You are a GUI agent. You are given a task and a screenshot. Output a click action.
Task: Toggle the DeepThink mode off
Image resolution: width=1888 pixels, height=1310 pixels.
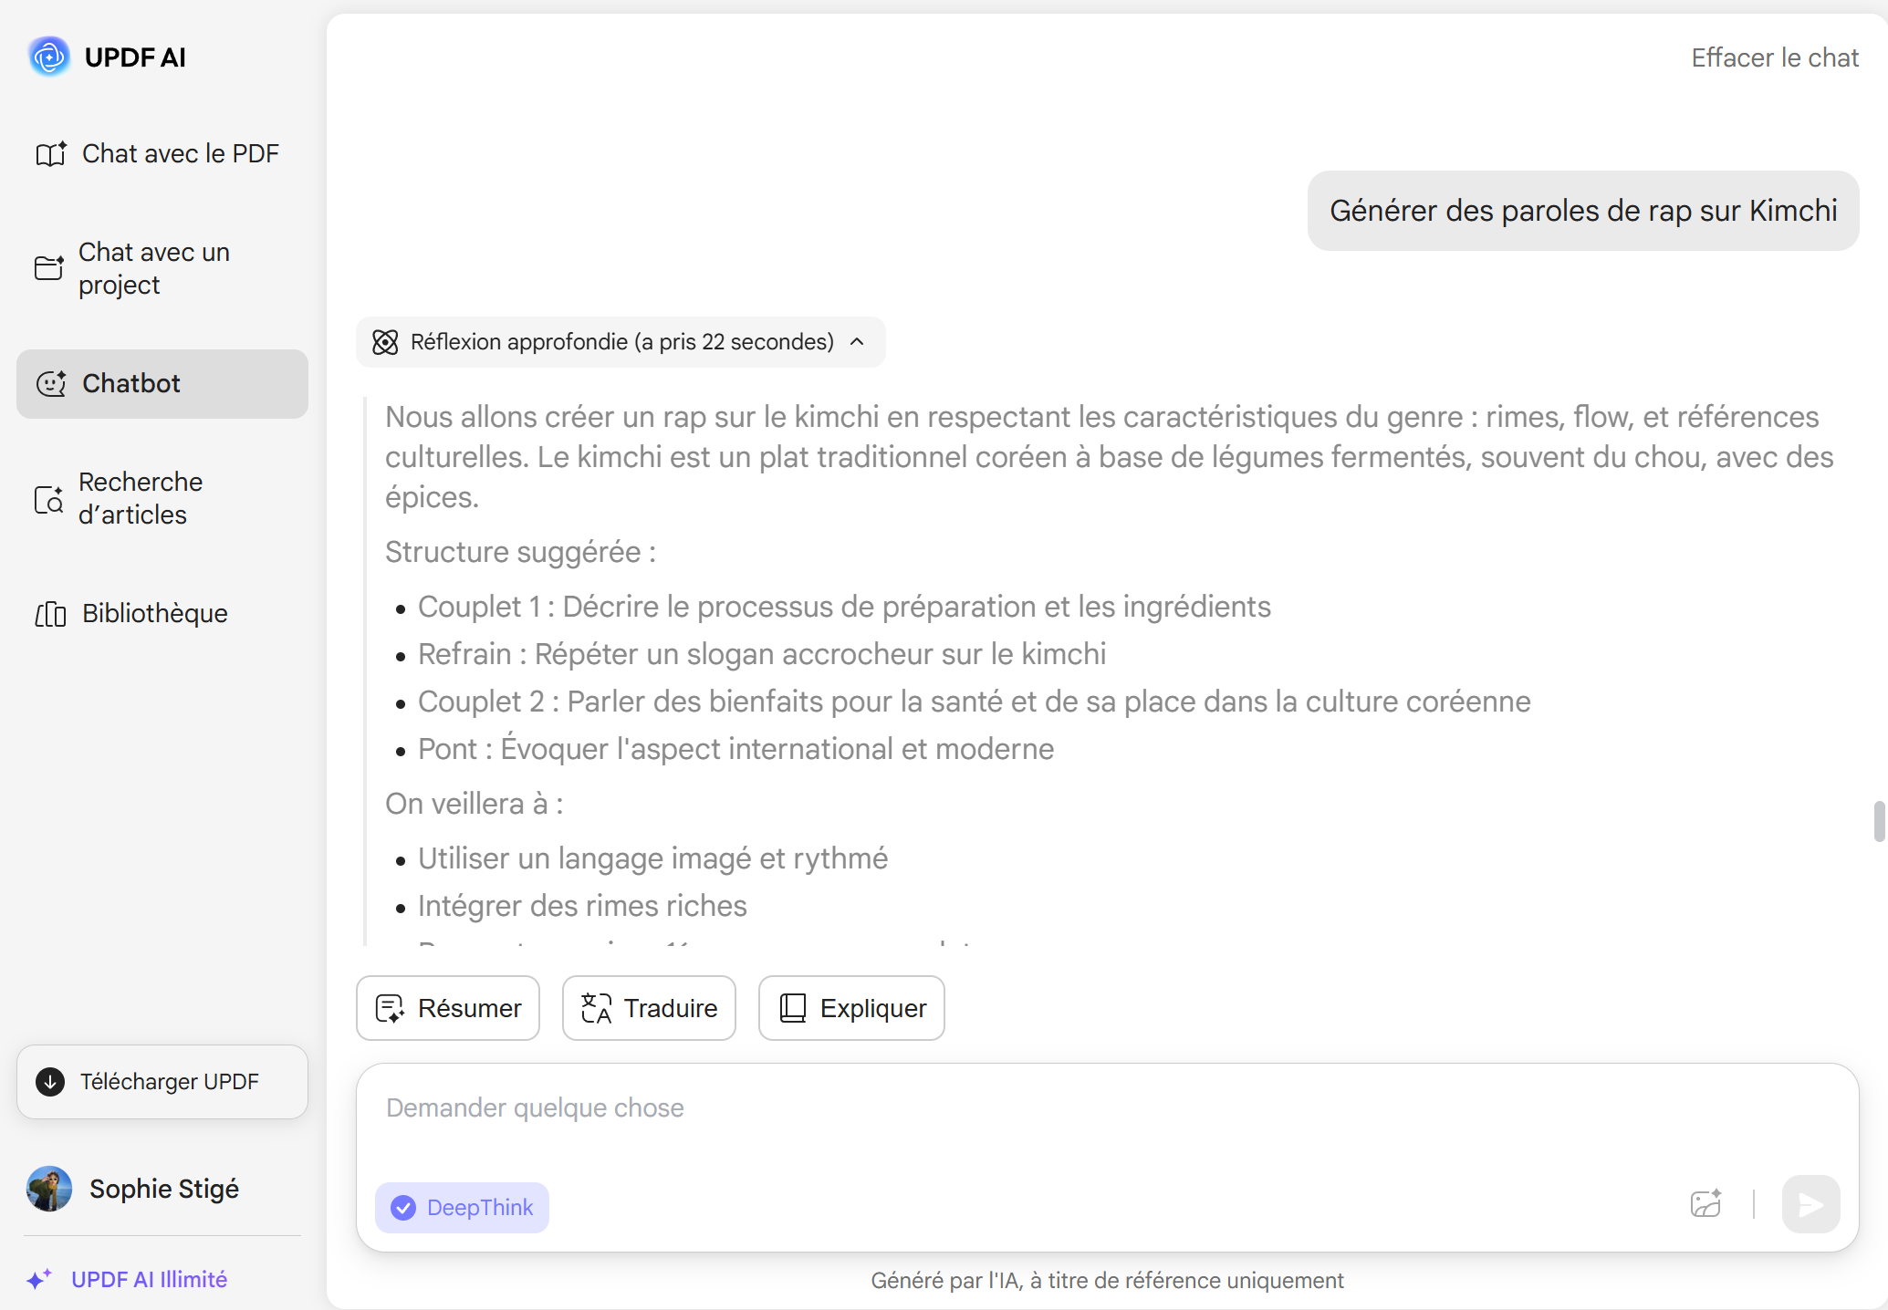pos(462,1208)
